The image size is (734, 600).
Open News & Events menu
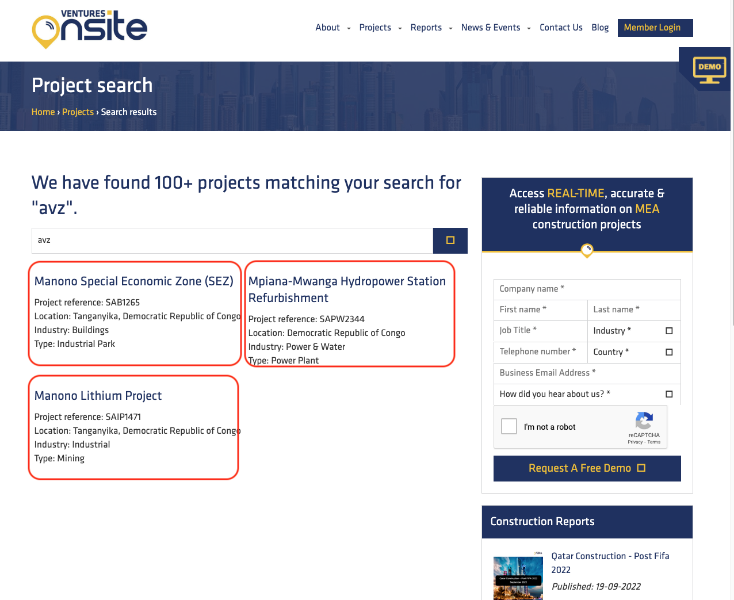coord(495,28)
